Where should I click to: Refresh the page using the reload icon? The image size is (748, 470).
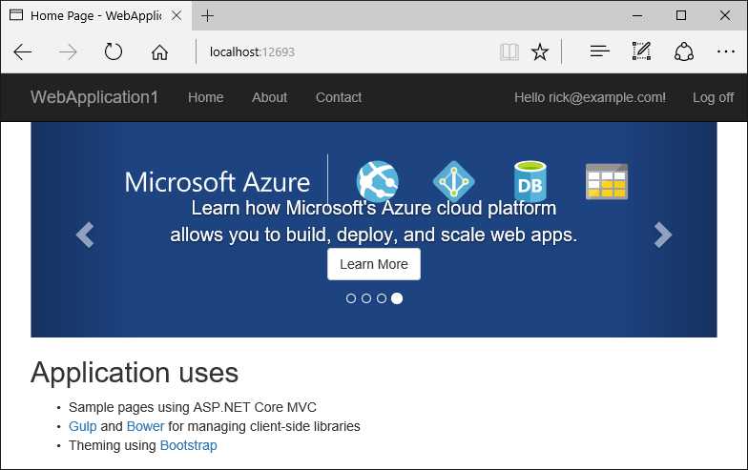tap(113, 51)
